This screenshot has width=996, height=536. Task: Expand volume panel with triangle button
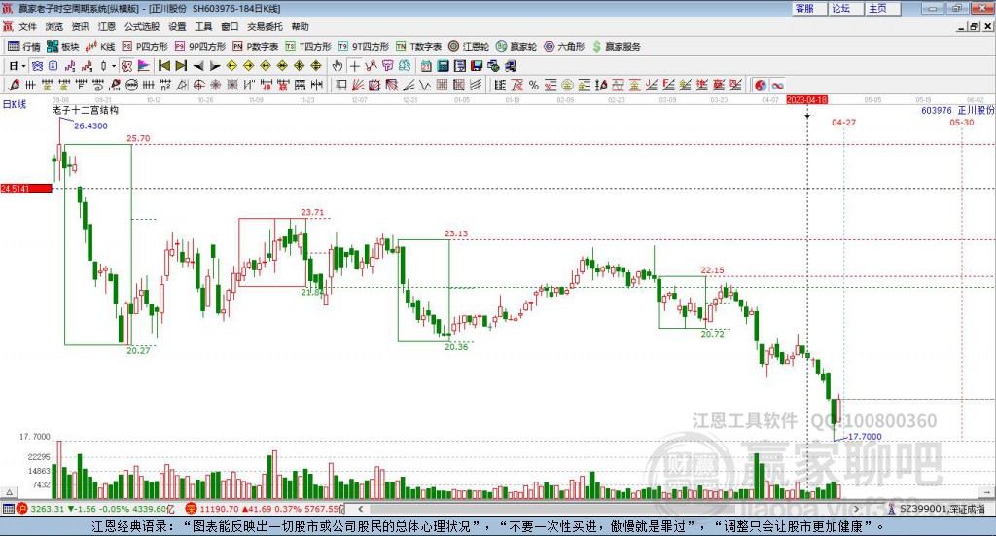[10, 492]
